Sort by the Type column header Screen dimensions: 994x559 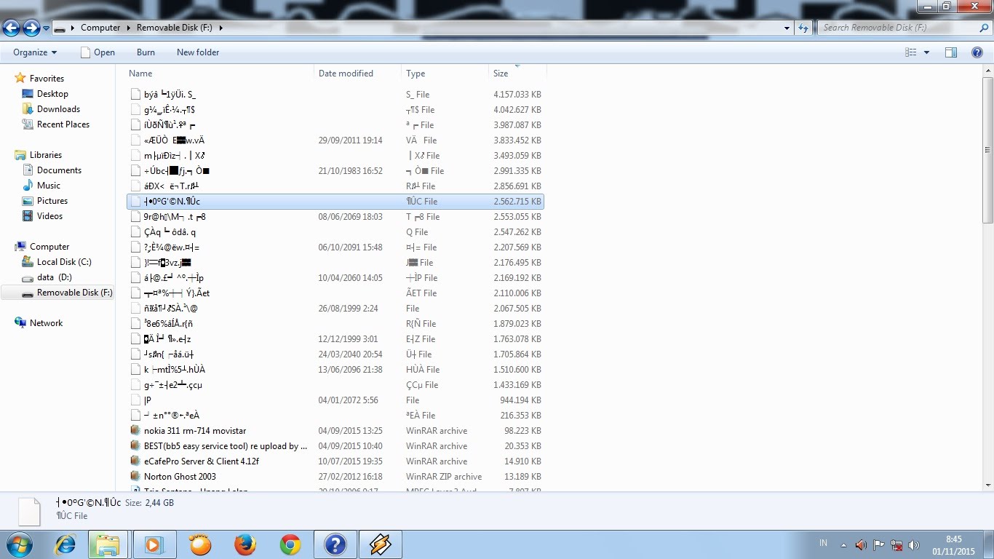point(445,74)
